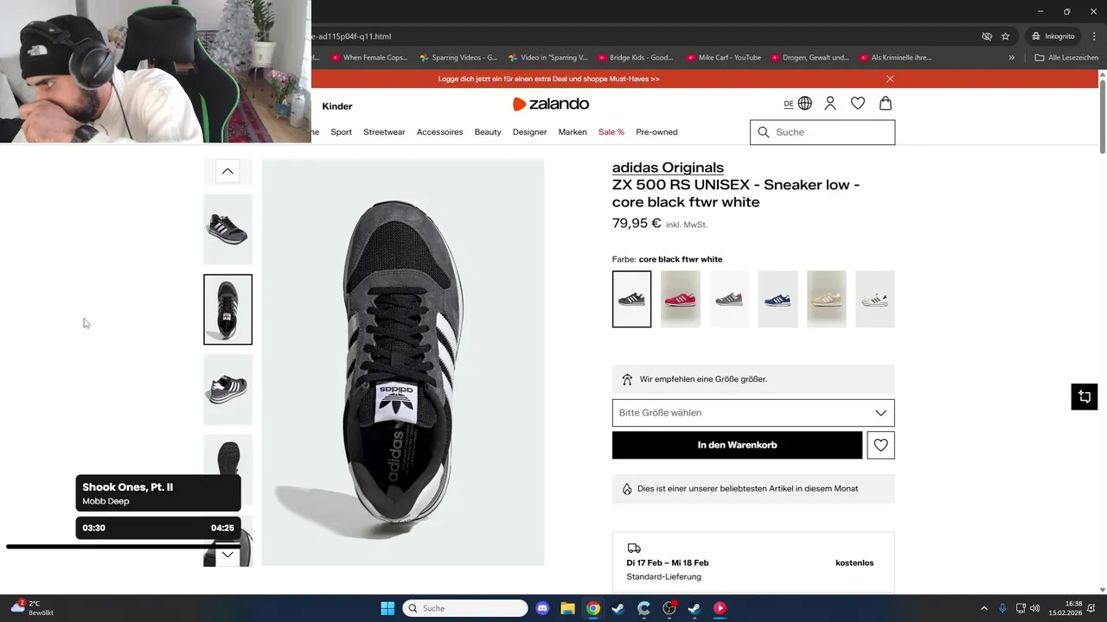1107x622 pixels.
Task: Click the hanger size recommendation icon
Action: pos(628,379)
